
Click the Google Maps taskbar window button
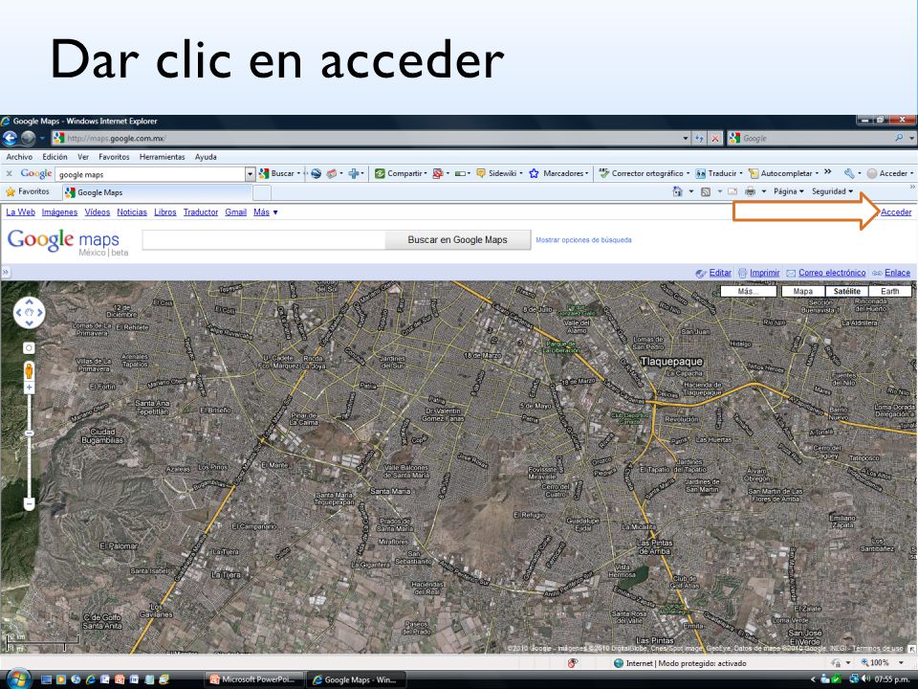point(357,679)
